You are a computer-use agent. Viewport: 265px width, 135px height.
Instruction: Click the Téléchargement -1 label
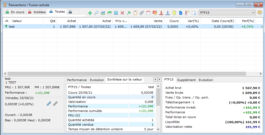[180, 102]
